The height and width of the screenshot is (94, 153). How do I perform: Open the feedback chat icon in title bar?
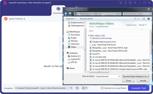click(x=130, y=3)
